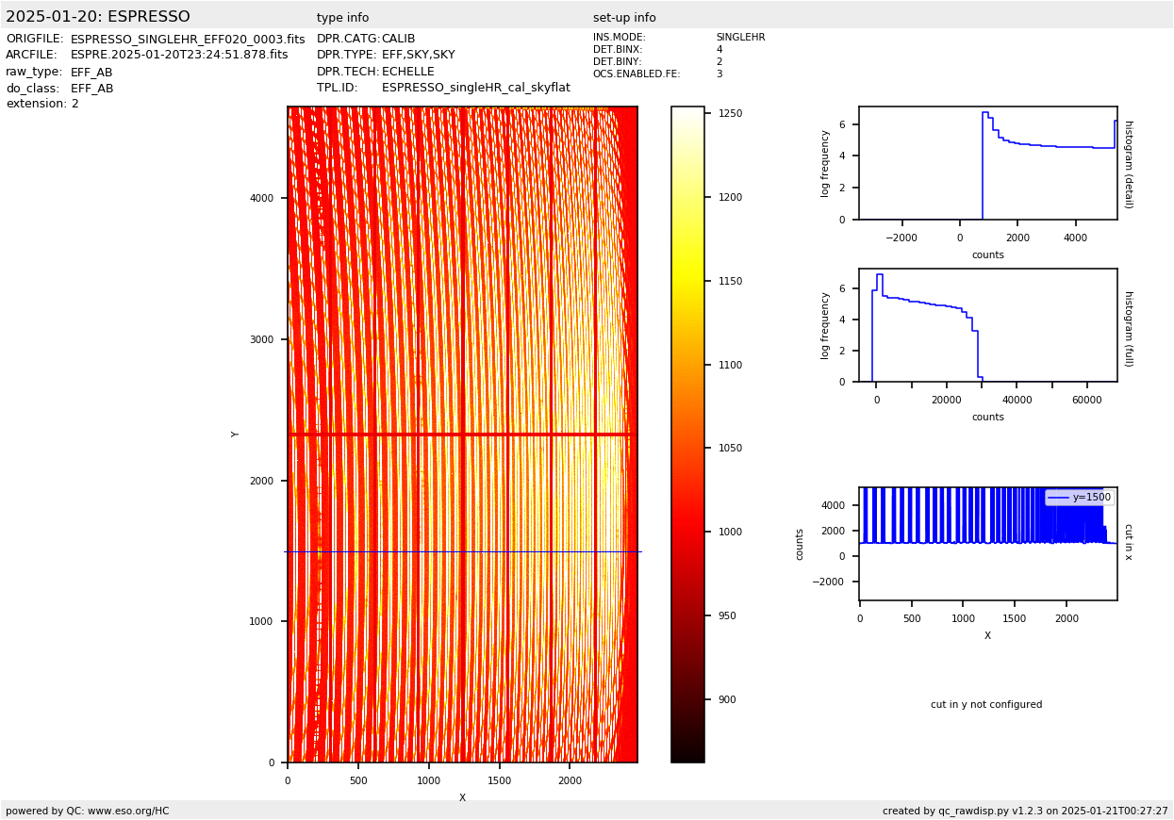Select the TPL.ID value ESPRESSO_singleHR_cal_skyflat
This screenshot has width=1174, height=820.
[475, 88]
